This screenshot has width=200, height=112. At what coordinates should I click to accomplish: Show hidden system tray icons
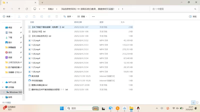(157, 108)
